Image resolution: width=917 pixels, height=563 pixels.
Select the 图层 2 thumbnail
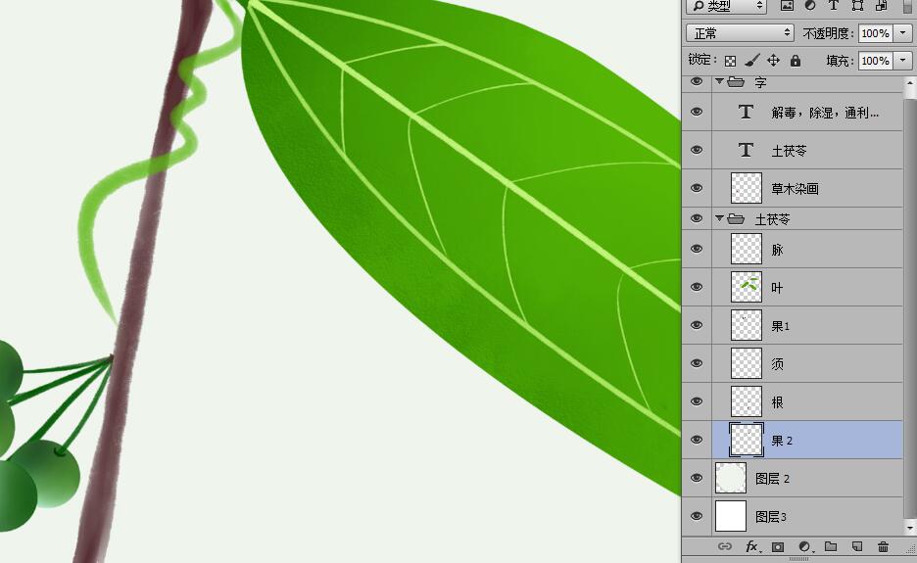[x=731, y=478]
